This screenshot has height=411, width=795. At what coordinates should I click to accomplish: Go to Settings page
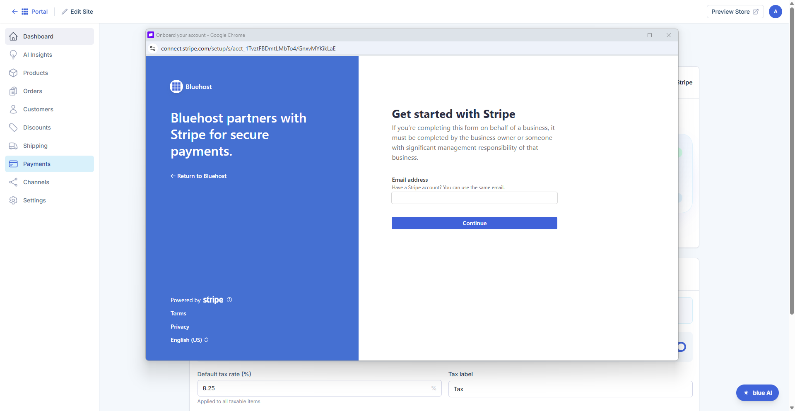tap(49, 200)
